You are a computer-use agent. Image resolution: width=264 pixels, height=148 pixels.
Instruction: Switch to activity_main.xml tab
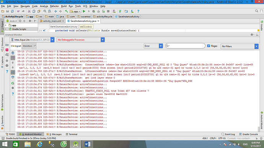tap(52, 21)
